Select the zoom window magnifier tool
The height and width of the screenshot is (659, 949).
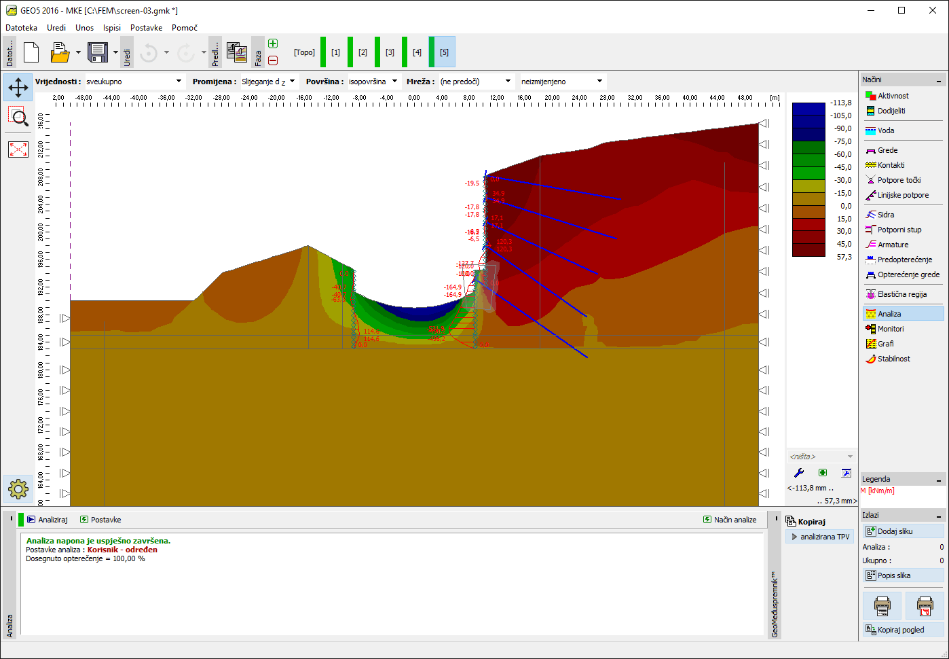18,118
